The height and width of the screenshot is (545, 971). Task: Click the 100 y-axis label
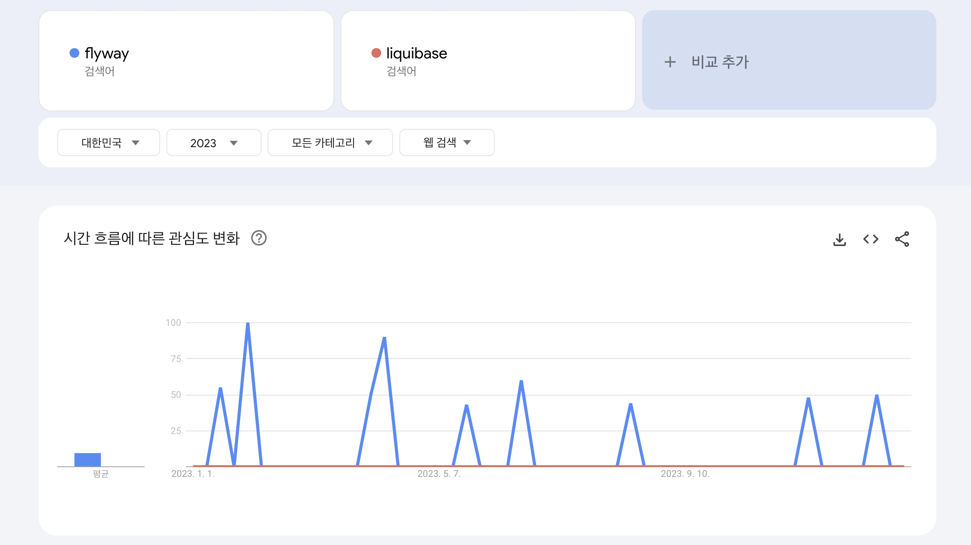click(x=173, y=323)
